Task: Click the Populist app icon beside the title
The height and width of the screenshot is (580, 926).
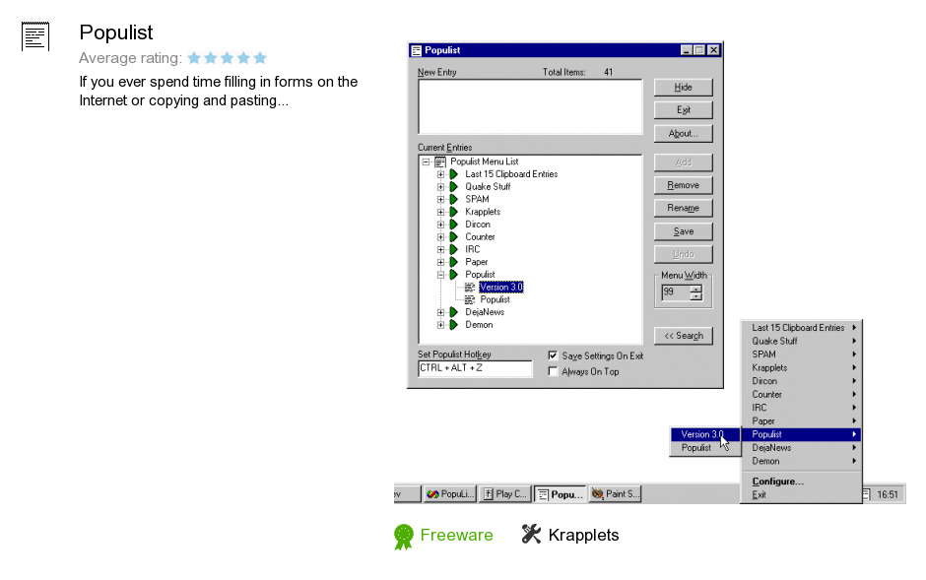Action: (x=35, y=36)
